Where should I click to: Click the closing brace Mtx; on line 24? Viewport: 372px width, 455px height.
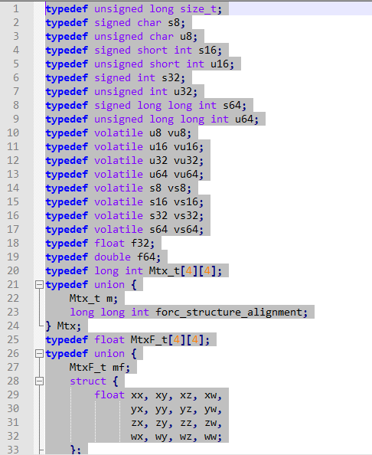(x=64, y=326)
